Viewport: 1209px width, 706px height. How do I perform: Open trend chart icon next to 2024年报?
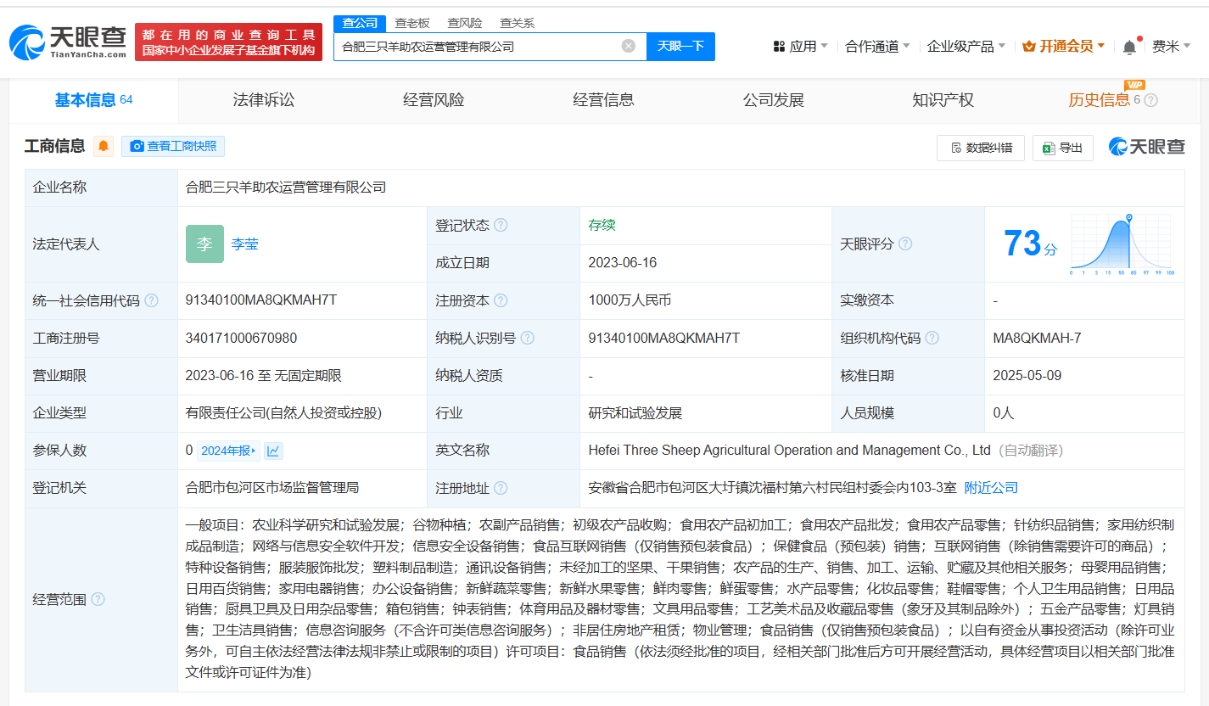coord(273,451)
